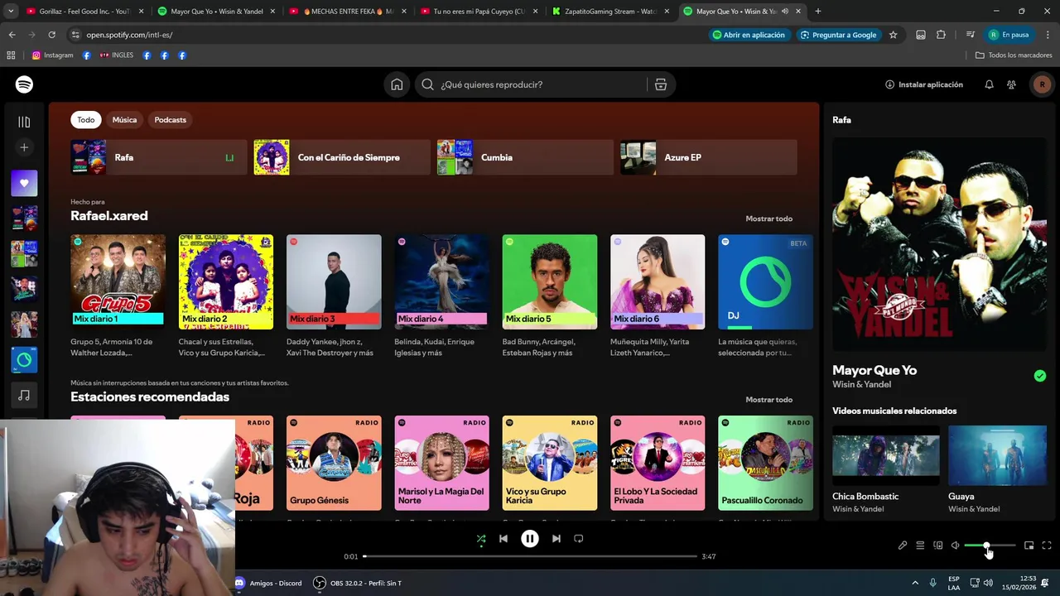
Task: Open the notifications bell in Spotify header
Action: (x=989, y=84)
